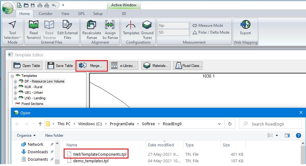Select the RUR - Rural template
Viewport: 306px width, 166px height.
coord(33,87)
